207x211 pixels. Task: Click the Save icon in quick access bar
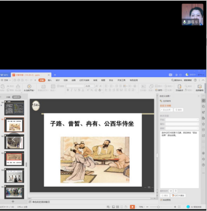pos(15,80)
